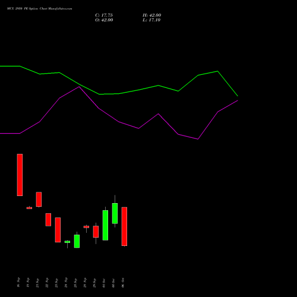Click the 25 Sep date label

pos(75,283)
